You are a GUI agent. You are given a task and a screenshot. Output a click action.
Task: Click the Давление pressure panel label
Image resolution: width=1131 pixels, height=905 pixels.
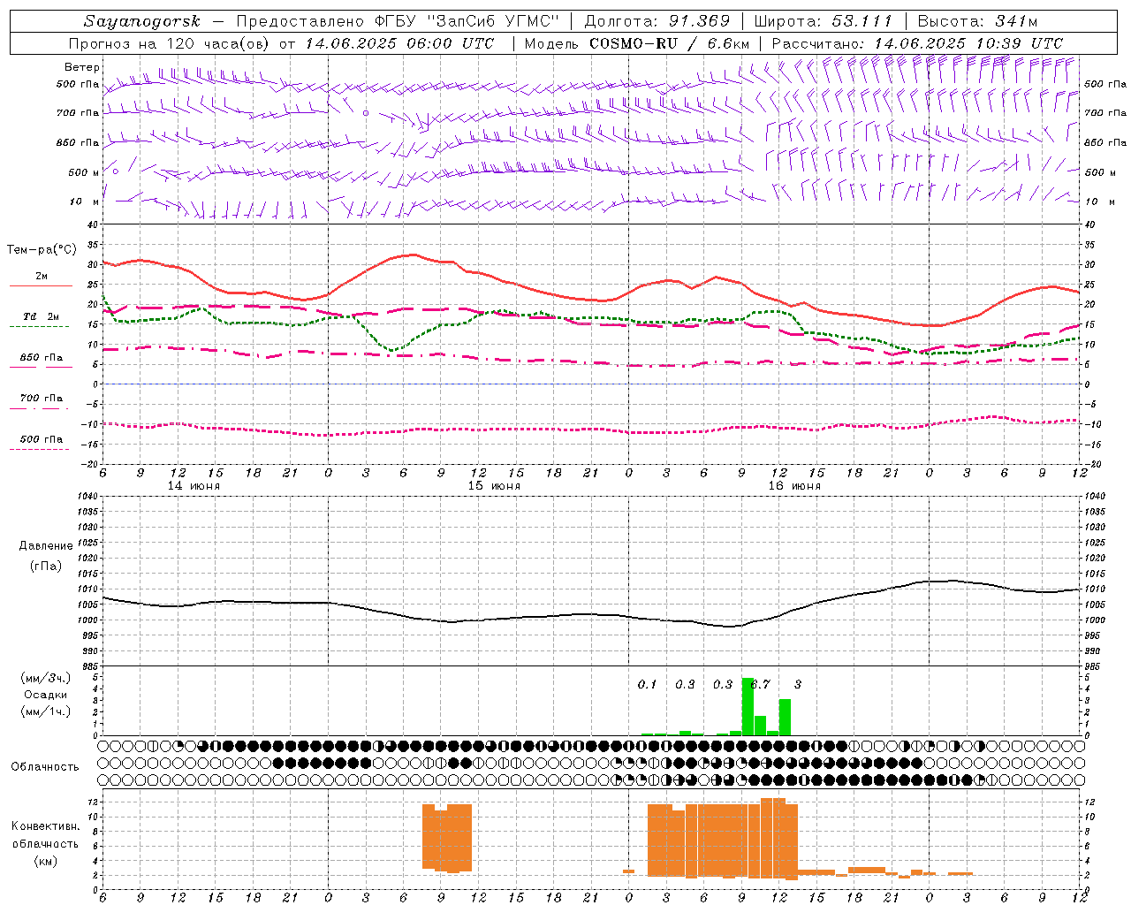point(46,546)
